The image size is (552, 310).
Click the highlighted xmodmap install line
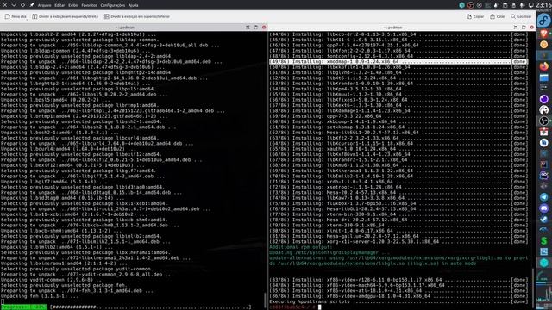(398, 61)
